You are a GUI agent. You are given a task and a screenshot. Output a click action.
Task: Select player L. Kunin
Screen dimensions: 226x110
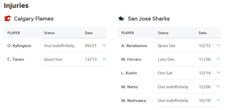point(129,73)
